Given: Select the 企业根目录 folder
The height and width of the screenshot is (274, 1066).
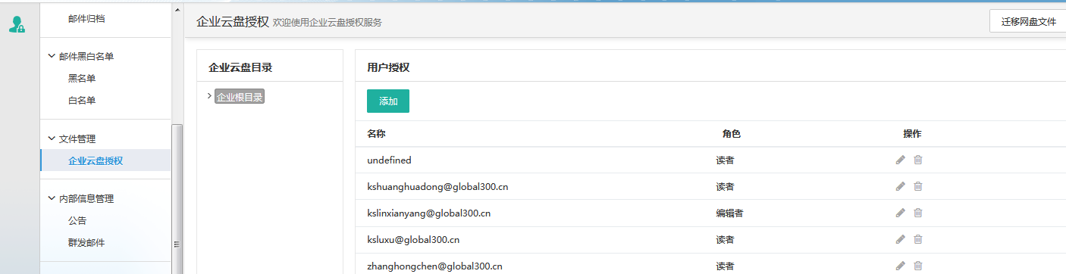Looking at the screenshot, I should pyautogui.click(x=240, y=97).
